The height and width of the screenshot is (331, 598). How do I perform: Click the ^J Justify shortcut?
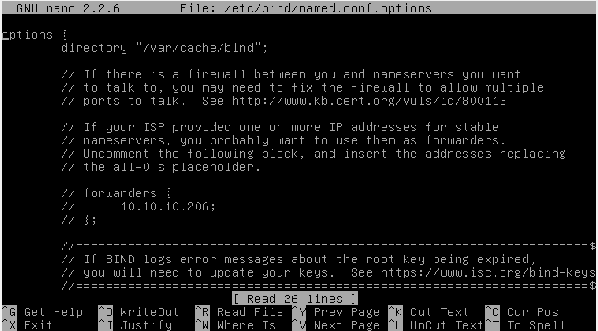click(x=135, y=325)
